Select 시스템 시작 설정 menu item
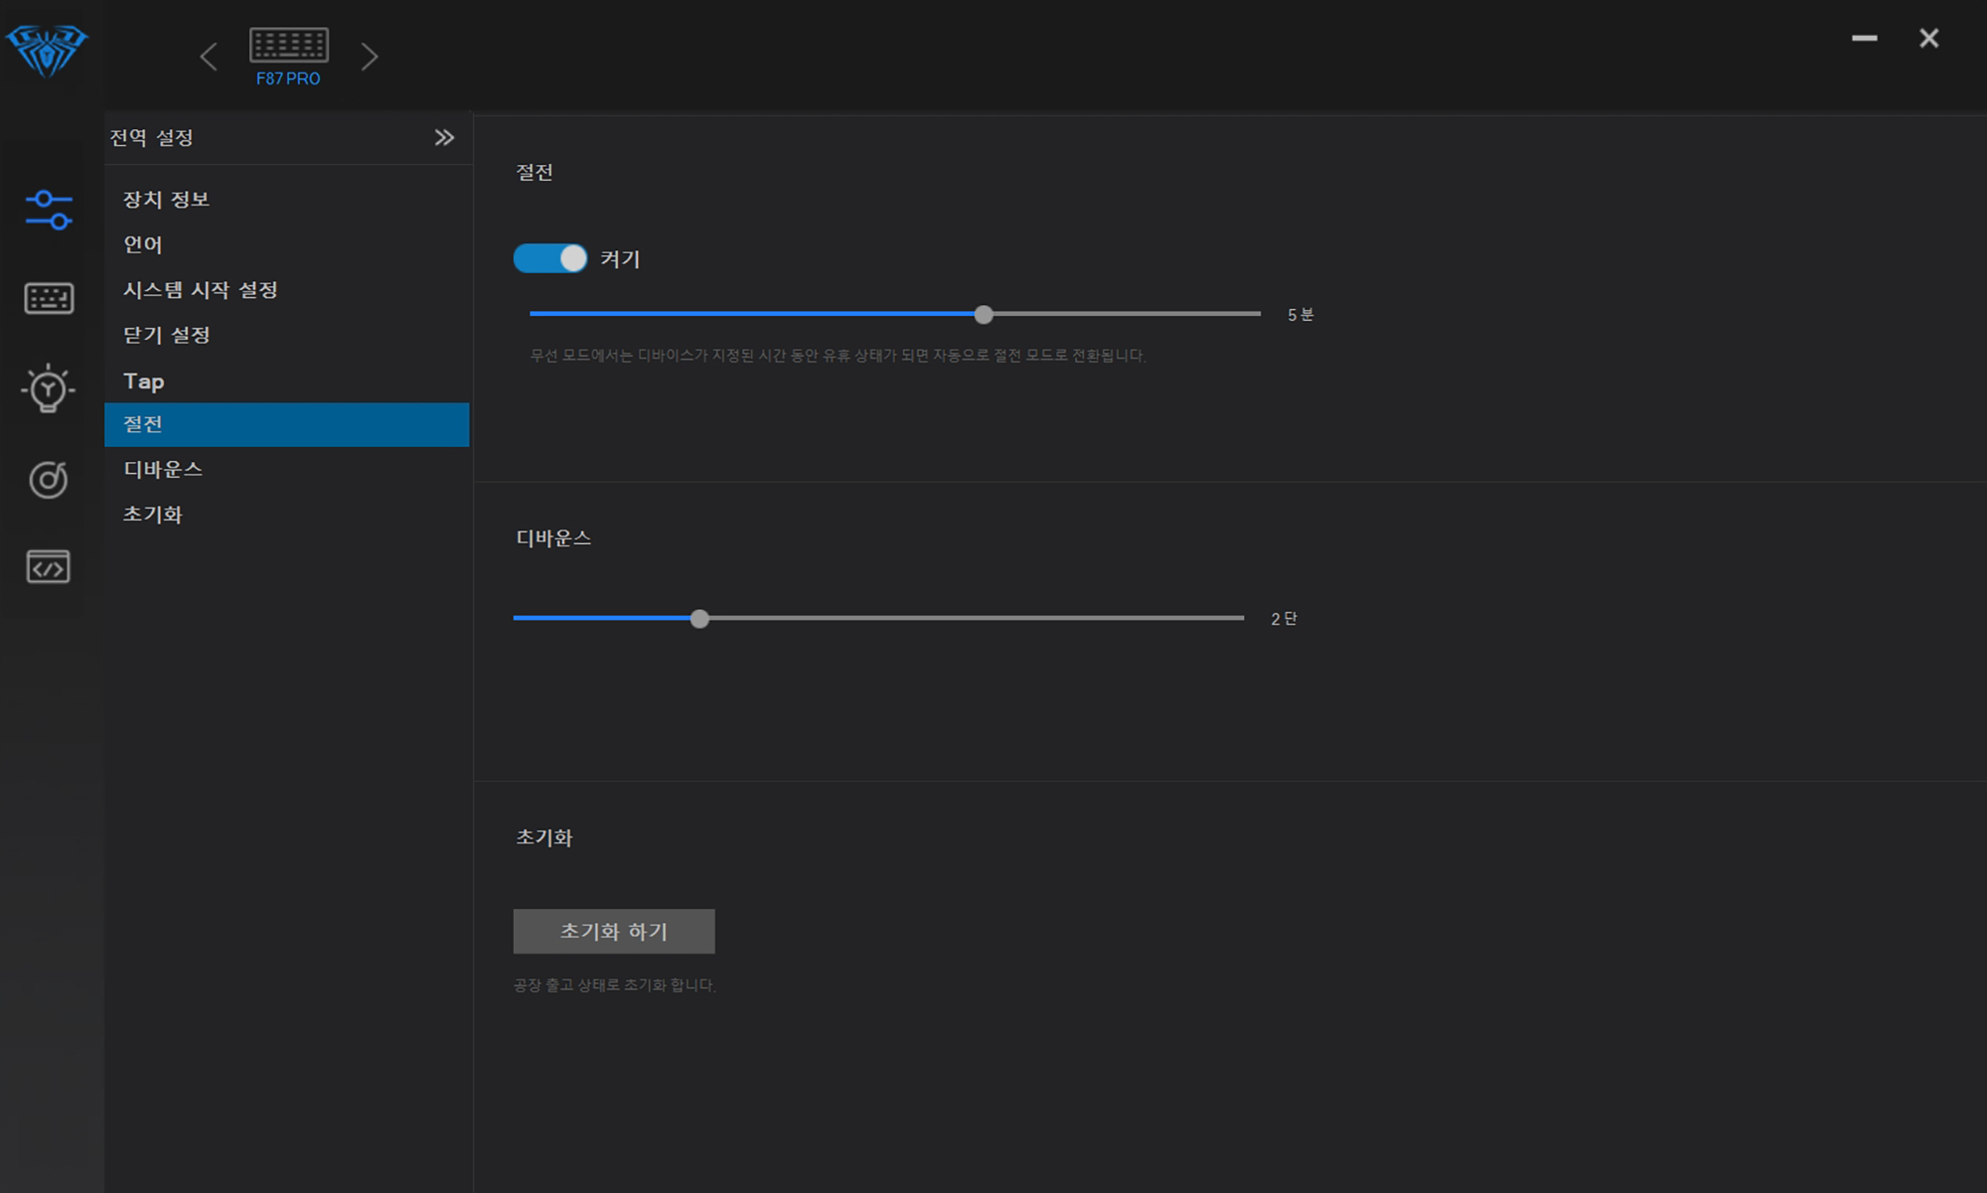 pyautogui.click(x=200, y=290)
